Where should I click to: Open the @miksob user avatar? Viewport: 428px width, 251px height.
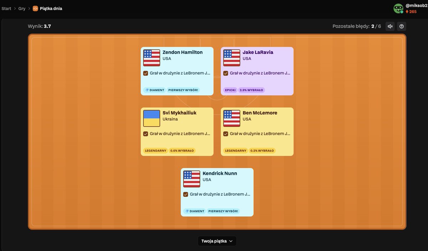tap(398, 9)
